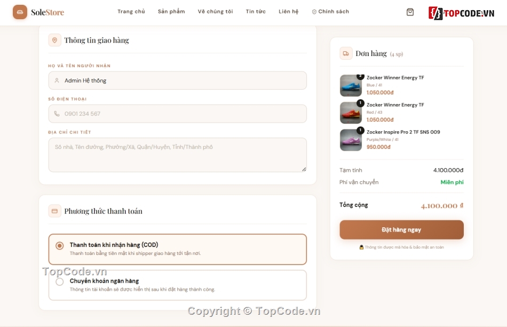This screenshot has height=327, width=507.
Task: Click the Thông tin giao hàng heading
Action: tap(97, 41)
